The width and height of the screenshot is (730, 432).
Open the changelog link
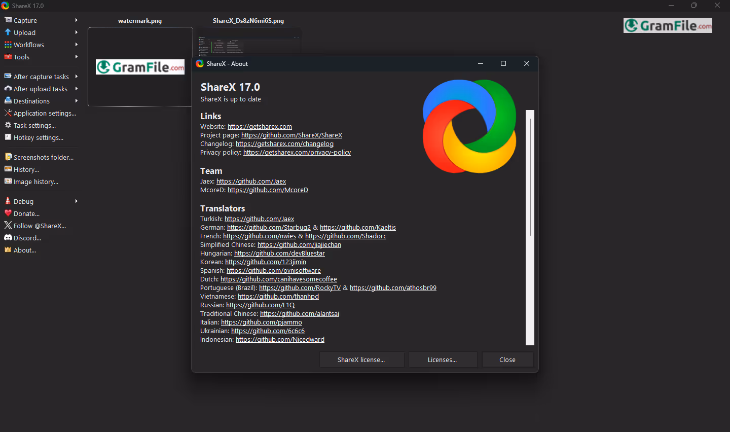pos(284,144)
